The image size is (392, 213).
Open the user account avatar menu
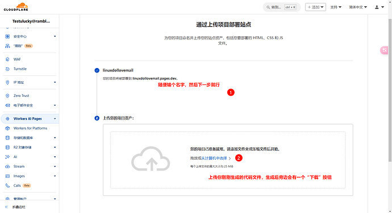click(380, 7)
